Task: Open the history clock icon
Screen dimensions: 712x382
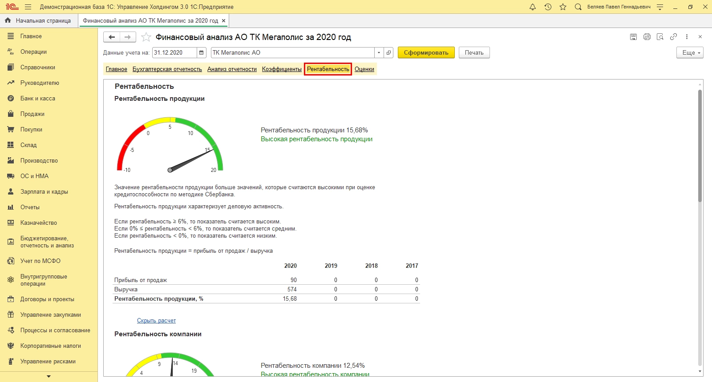Action: point(548,7)
